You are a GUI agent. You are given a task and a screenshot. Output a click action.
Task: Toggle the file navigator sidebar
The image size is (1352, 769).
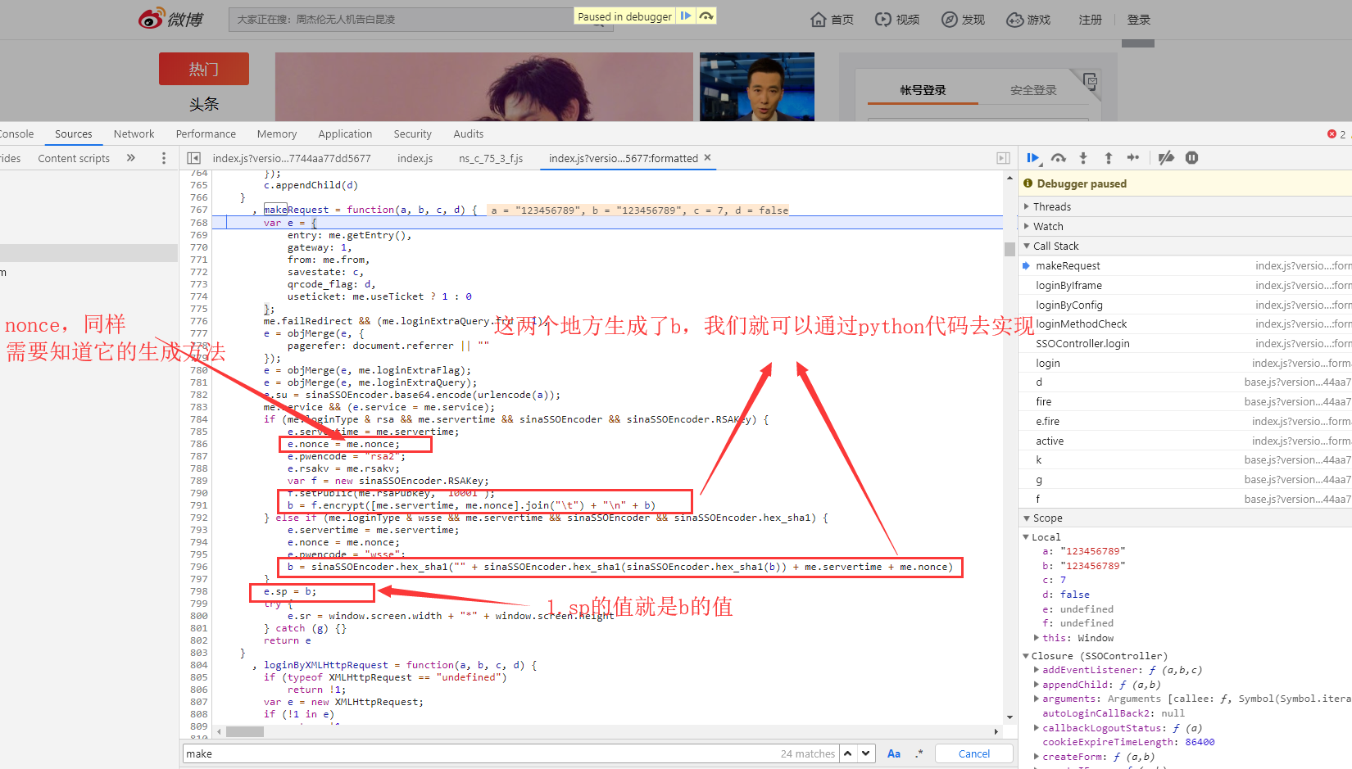tap(194, 158)
